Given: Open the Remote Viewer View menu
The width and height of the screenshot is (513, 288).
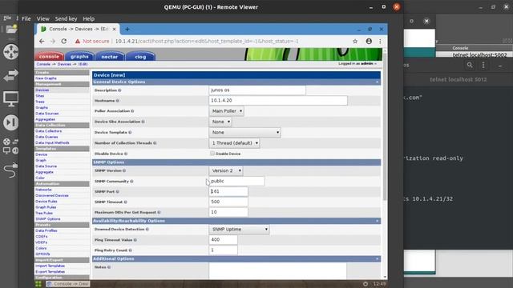Looking at the screenshot, I should (x=42, y=18).
